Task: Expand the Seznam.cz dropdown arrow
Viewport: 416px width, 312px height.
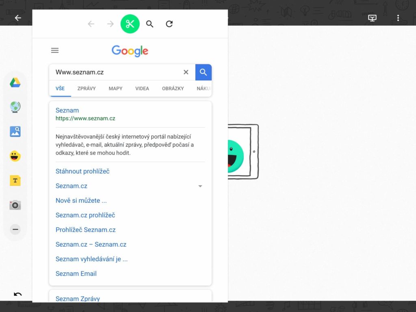Action: 200,186
